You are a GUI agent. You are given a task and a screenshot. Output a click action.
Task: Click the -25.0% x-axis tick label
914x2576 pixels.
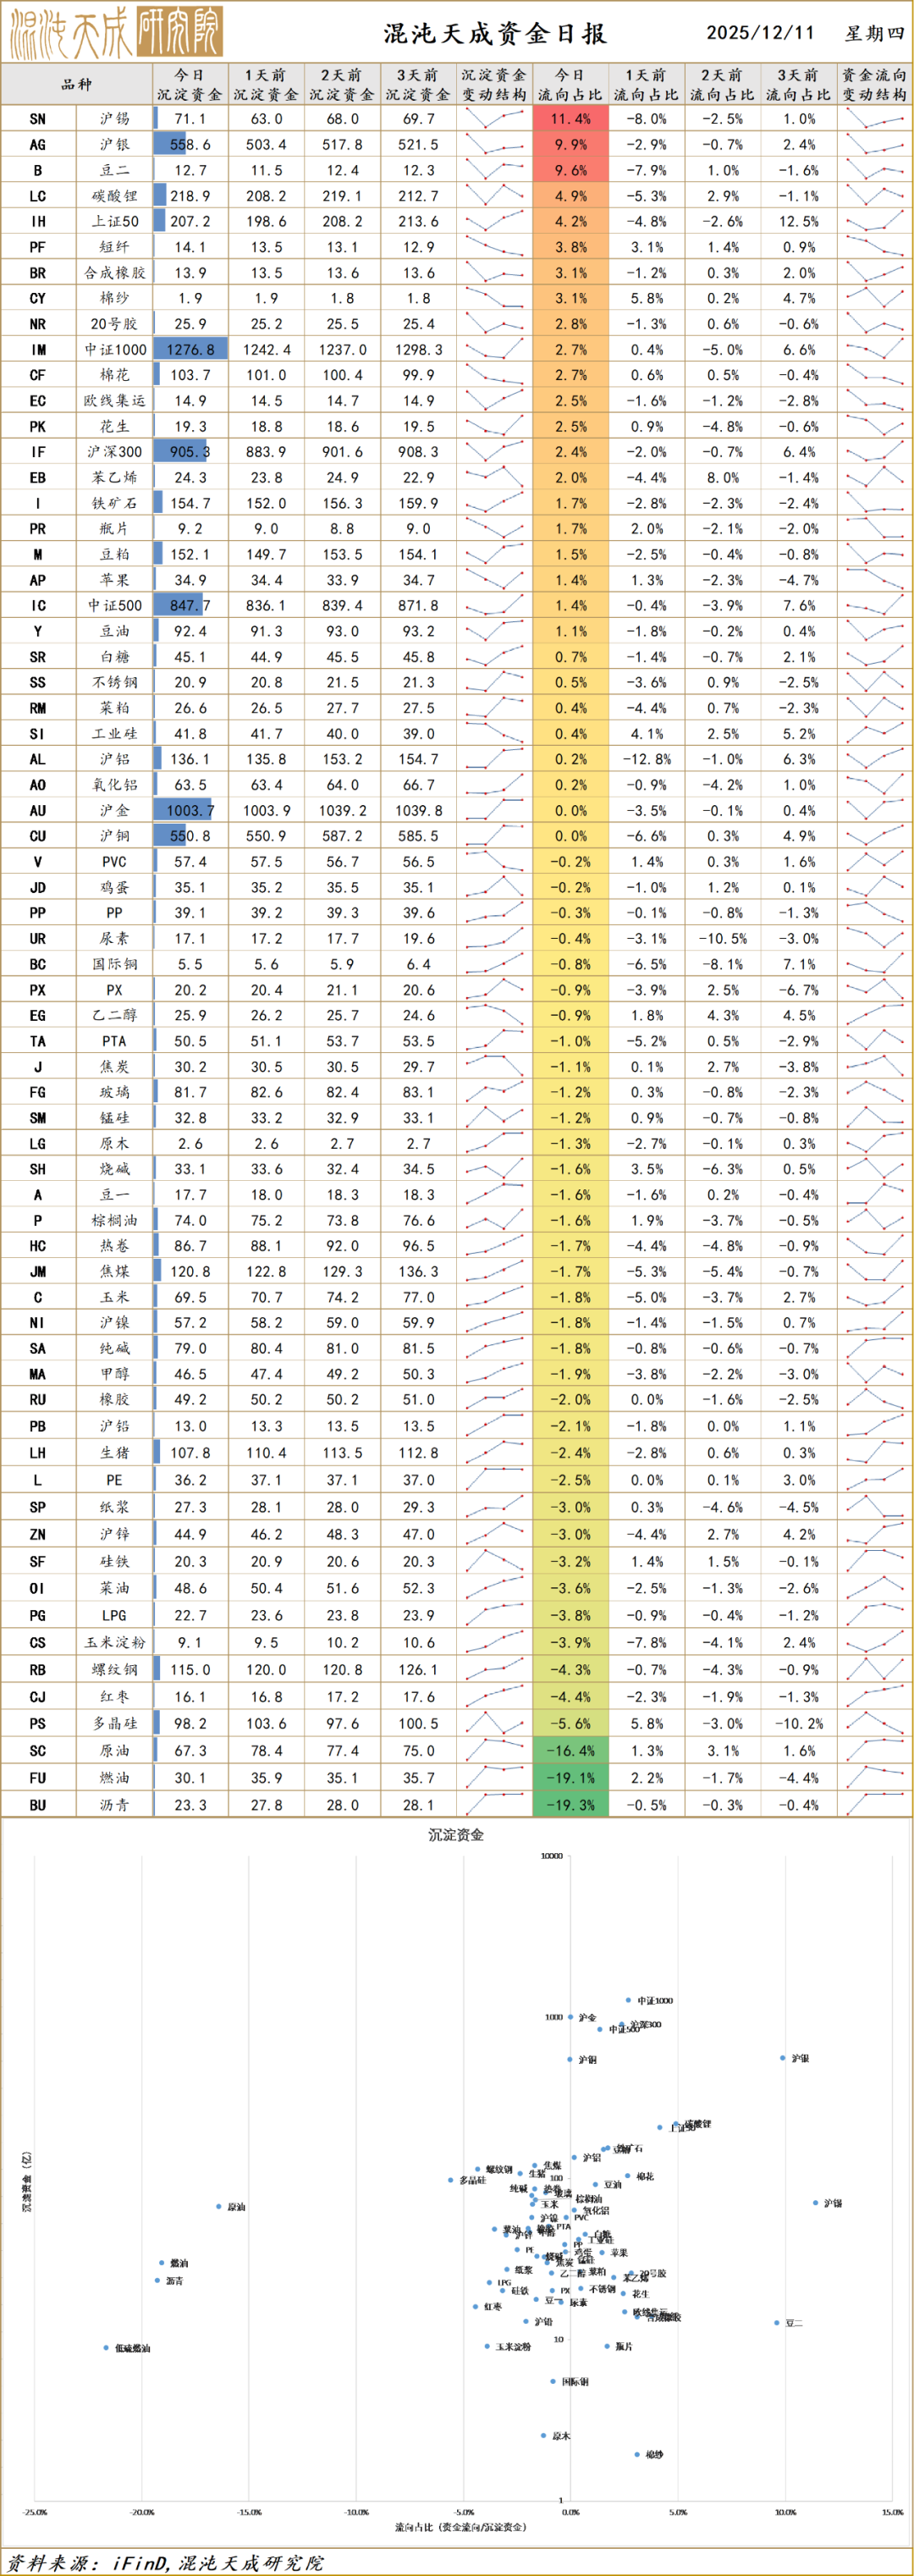point(35,2511)
